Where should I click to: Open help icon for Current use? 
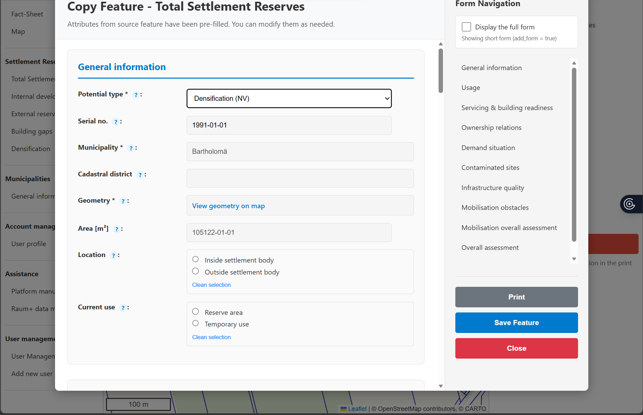(123, 308)
